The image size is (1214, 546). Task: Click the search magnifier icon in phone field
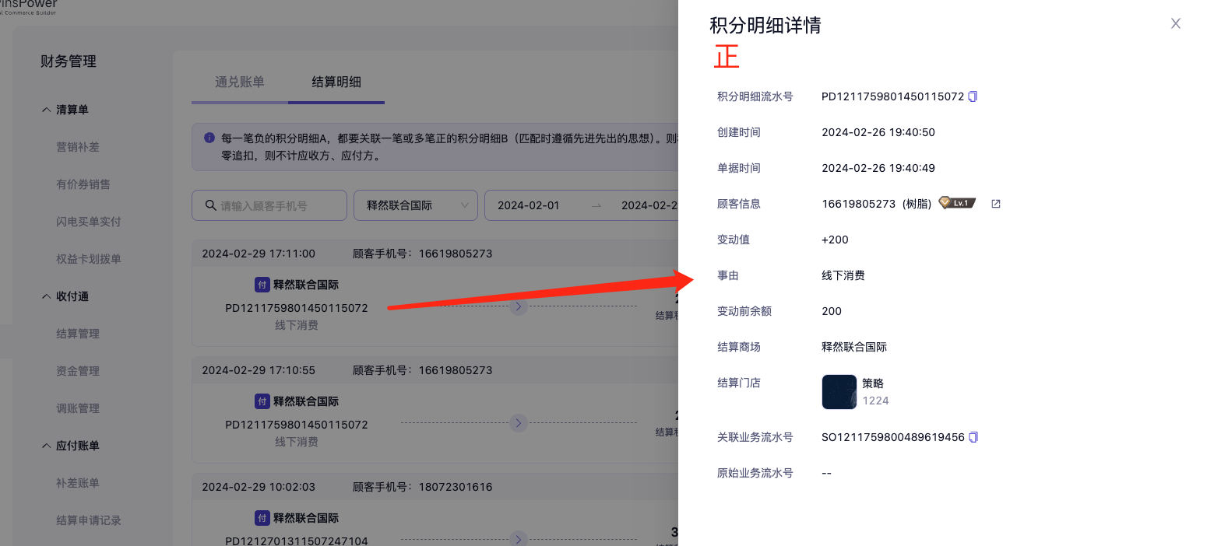210,205
